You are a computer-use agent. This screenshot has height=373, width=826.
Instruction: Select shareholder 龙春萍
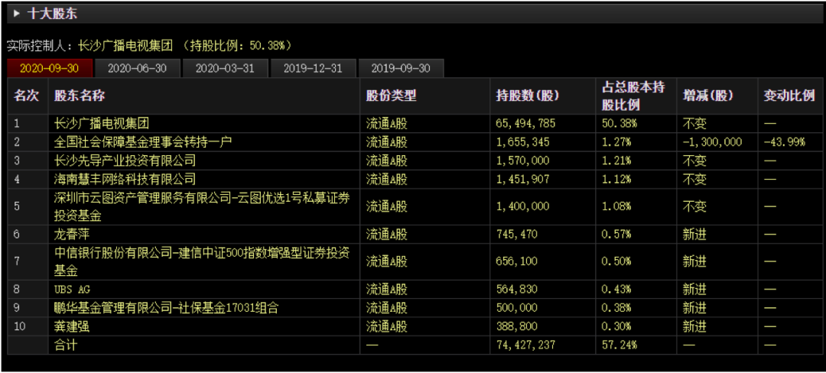click(72, 234)
